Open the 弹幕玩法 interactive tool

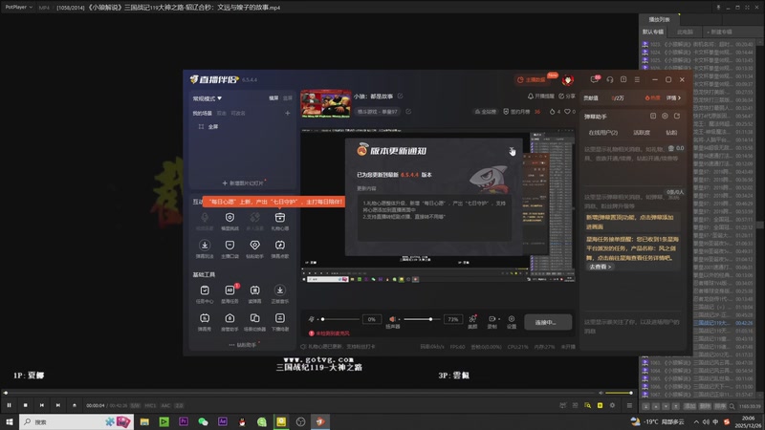pyautogui.click(x=205, y=248)
